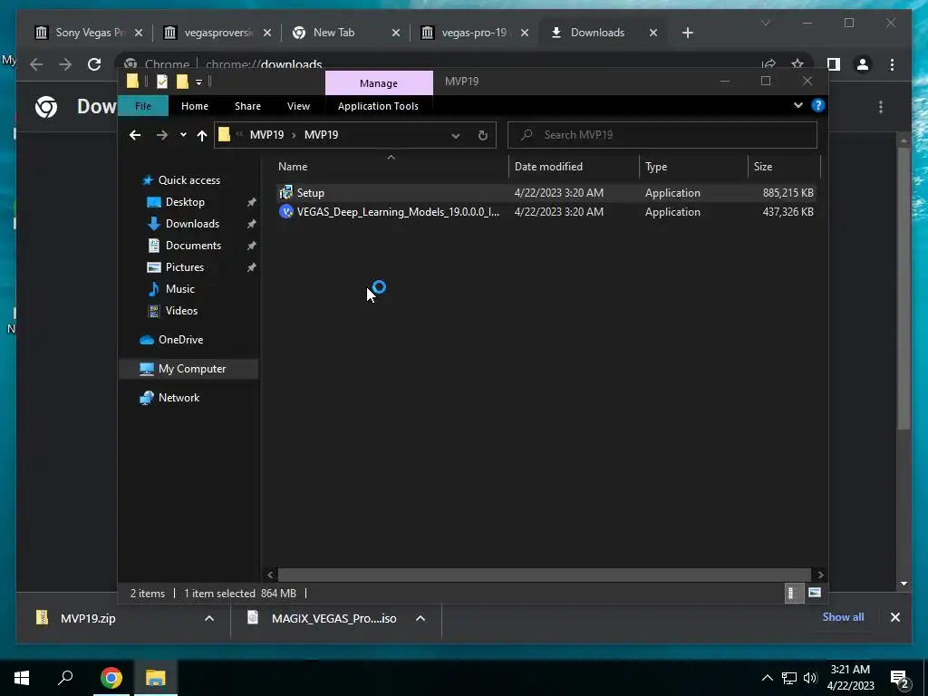The height and width of the screenshot is (696, 928).
Task: Open a new Chrome tab
Action: point(687,34)
